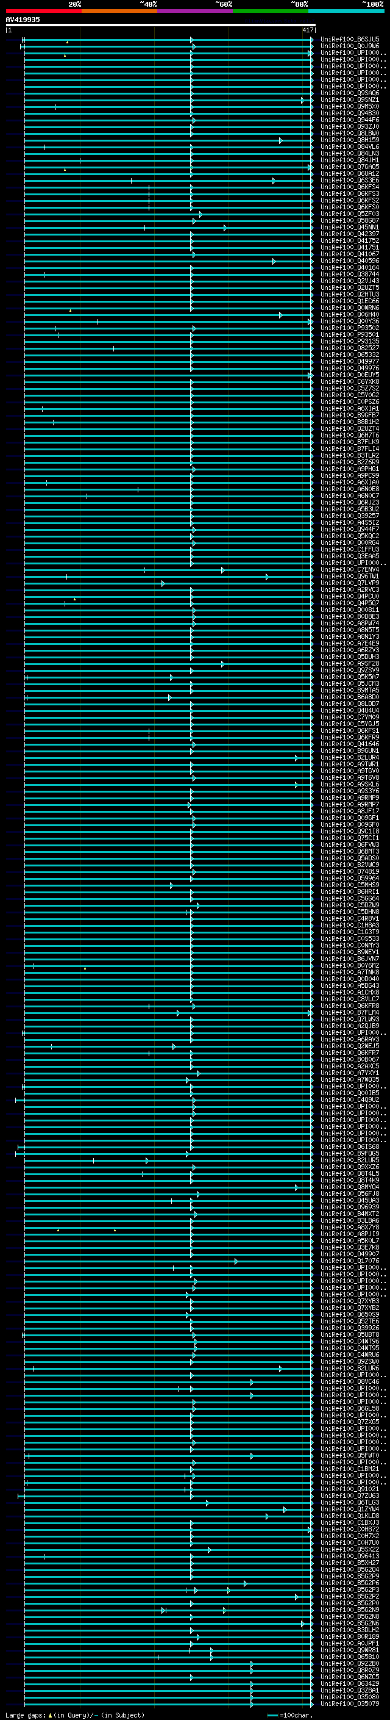Select the query name AV419935
This screenshot has width=390, height=1720.
click(23, 20)
